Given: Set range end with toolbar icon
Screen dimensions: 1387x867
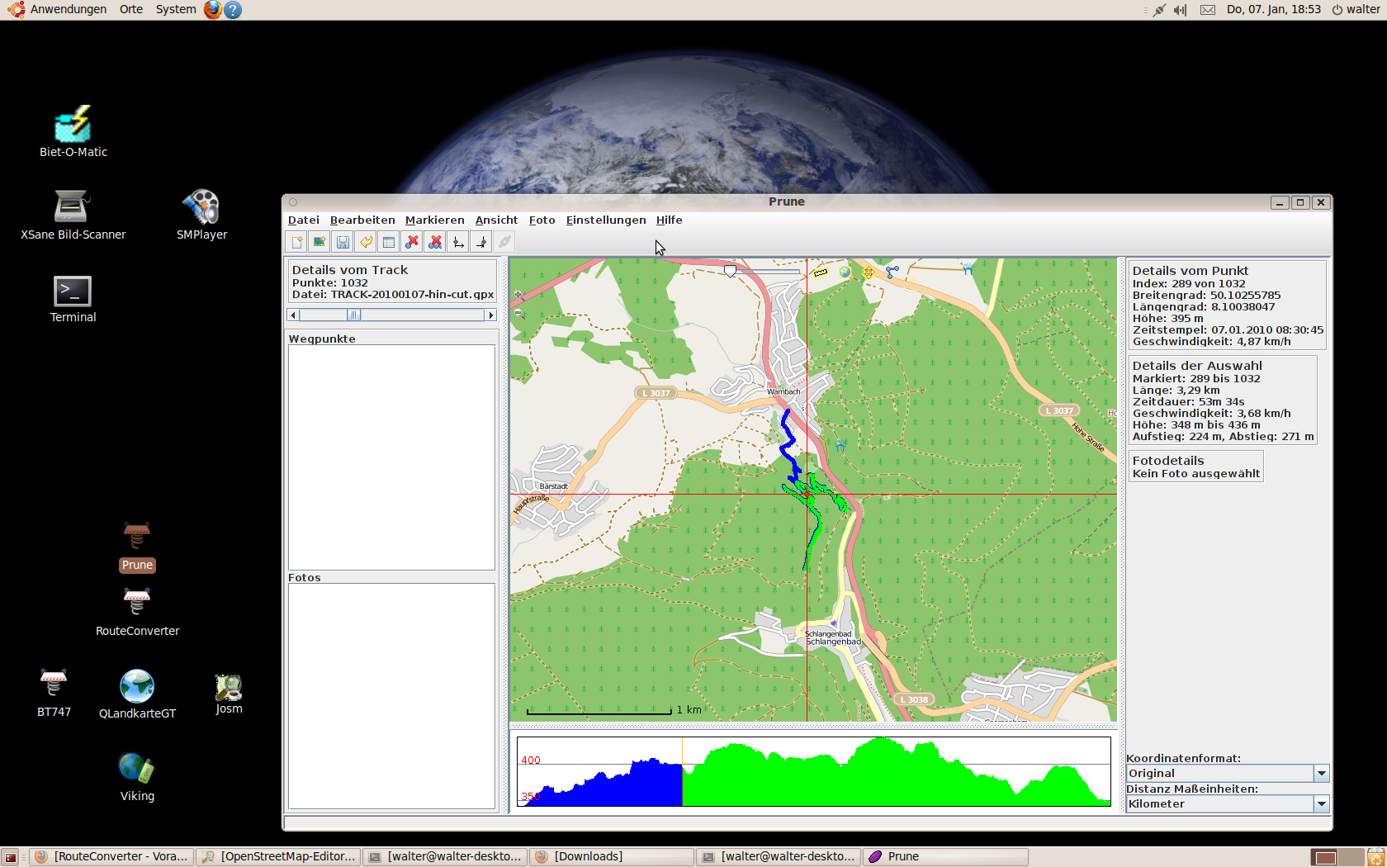Looking at the screenshot, I should coord(481,242).
